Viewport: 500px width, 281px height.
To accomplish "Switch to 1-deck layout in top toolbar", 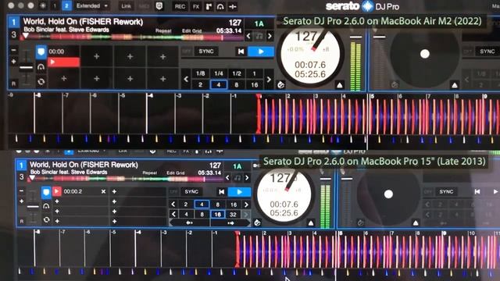I will coord(55,5).
